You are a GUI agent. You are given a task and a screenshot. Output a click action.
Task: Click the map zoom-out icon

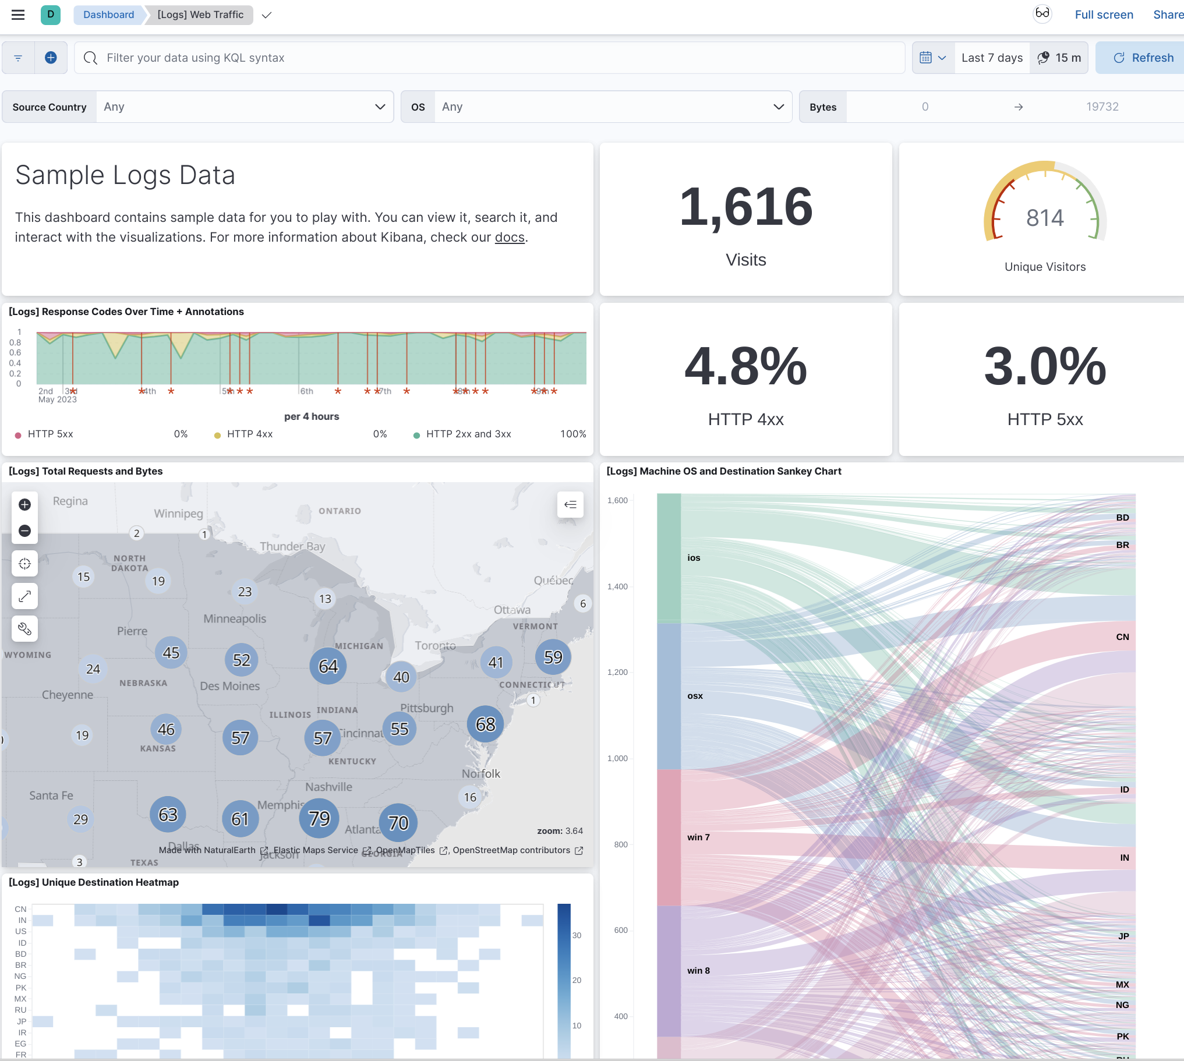click(26, 530)
